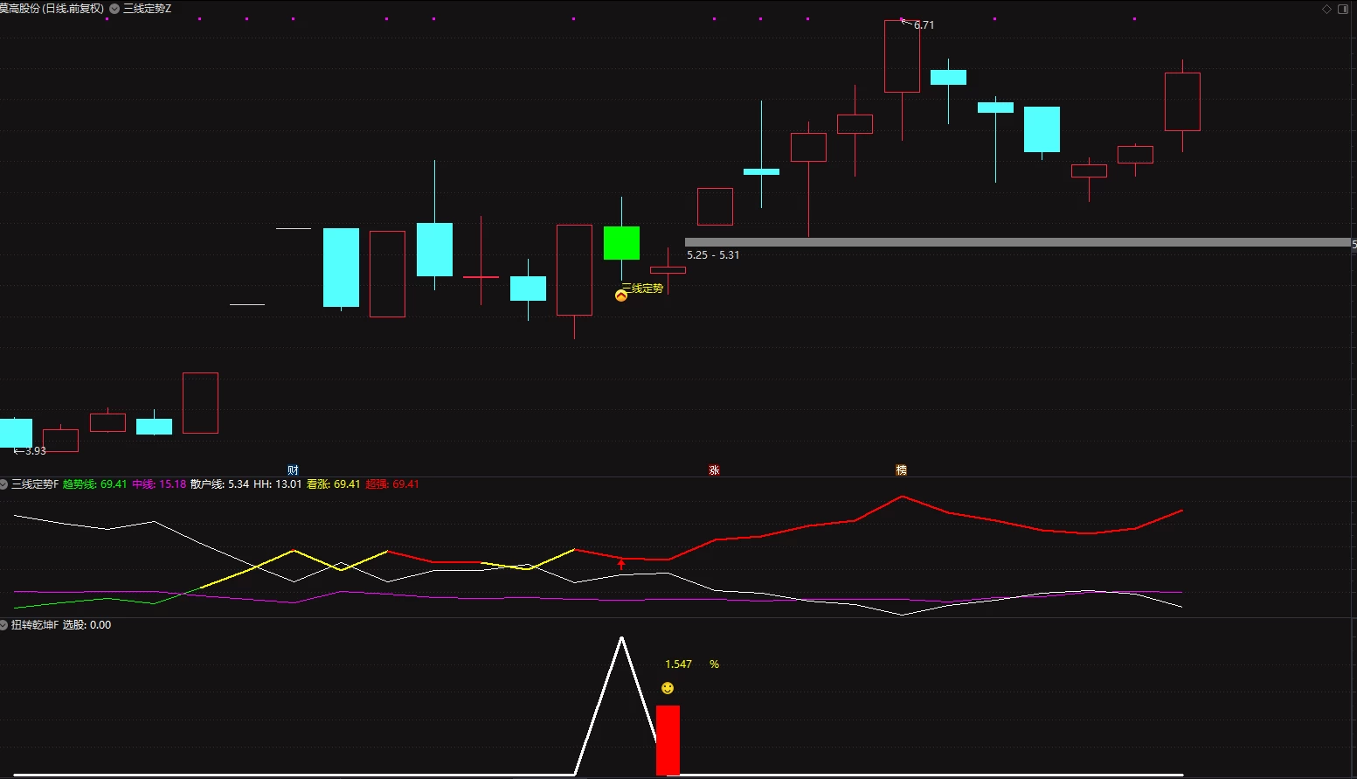The image size is (1357, 779).
Task: Click the HH: 13.01 value
Action: [278, 484]
